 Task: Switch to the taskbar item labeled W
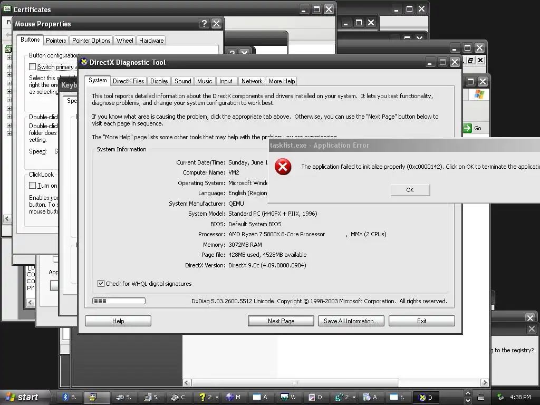[x=288, y=397]
